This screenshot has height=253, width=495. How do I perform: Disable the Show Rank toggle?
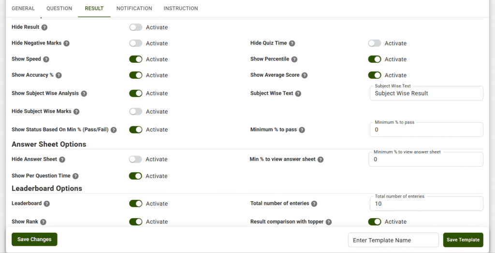[136, 222]
